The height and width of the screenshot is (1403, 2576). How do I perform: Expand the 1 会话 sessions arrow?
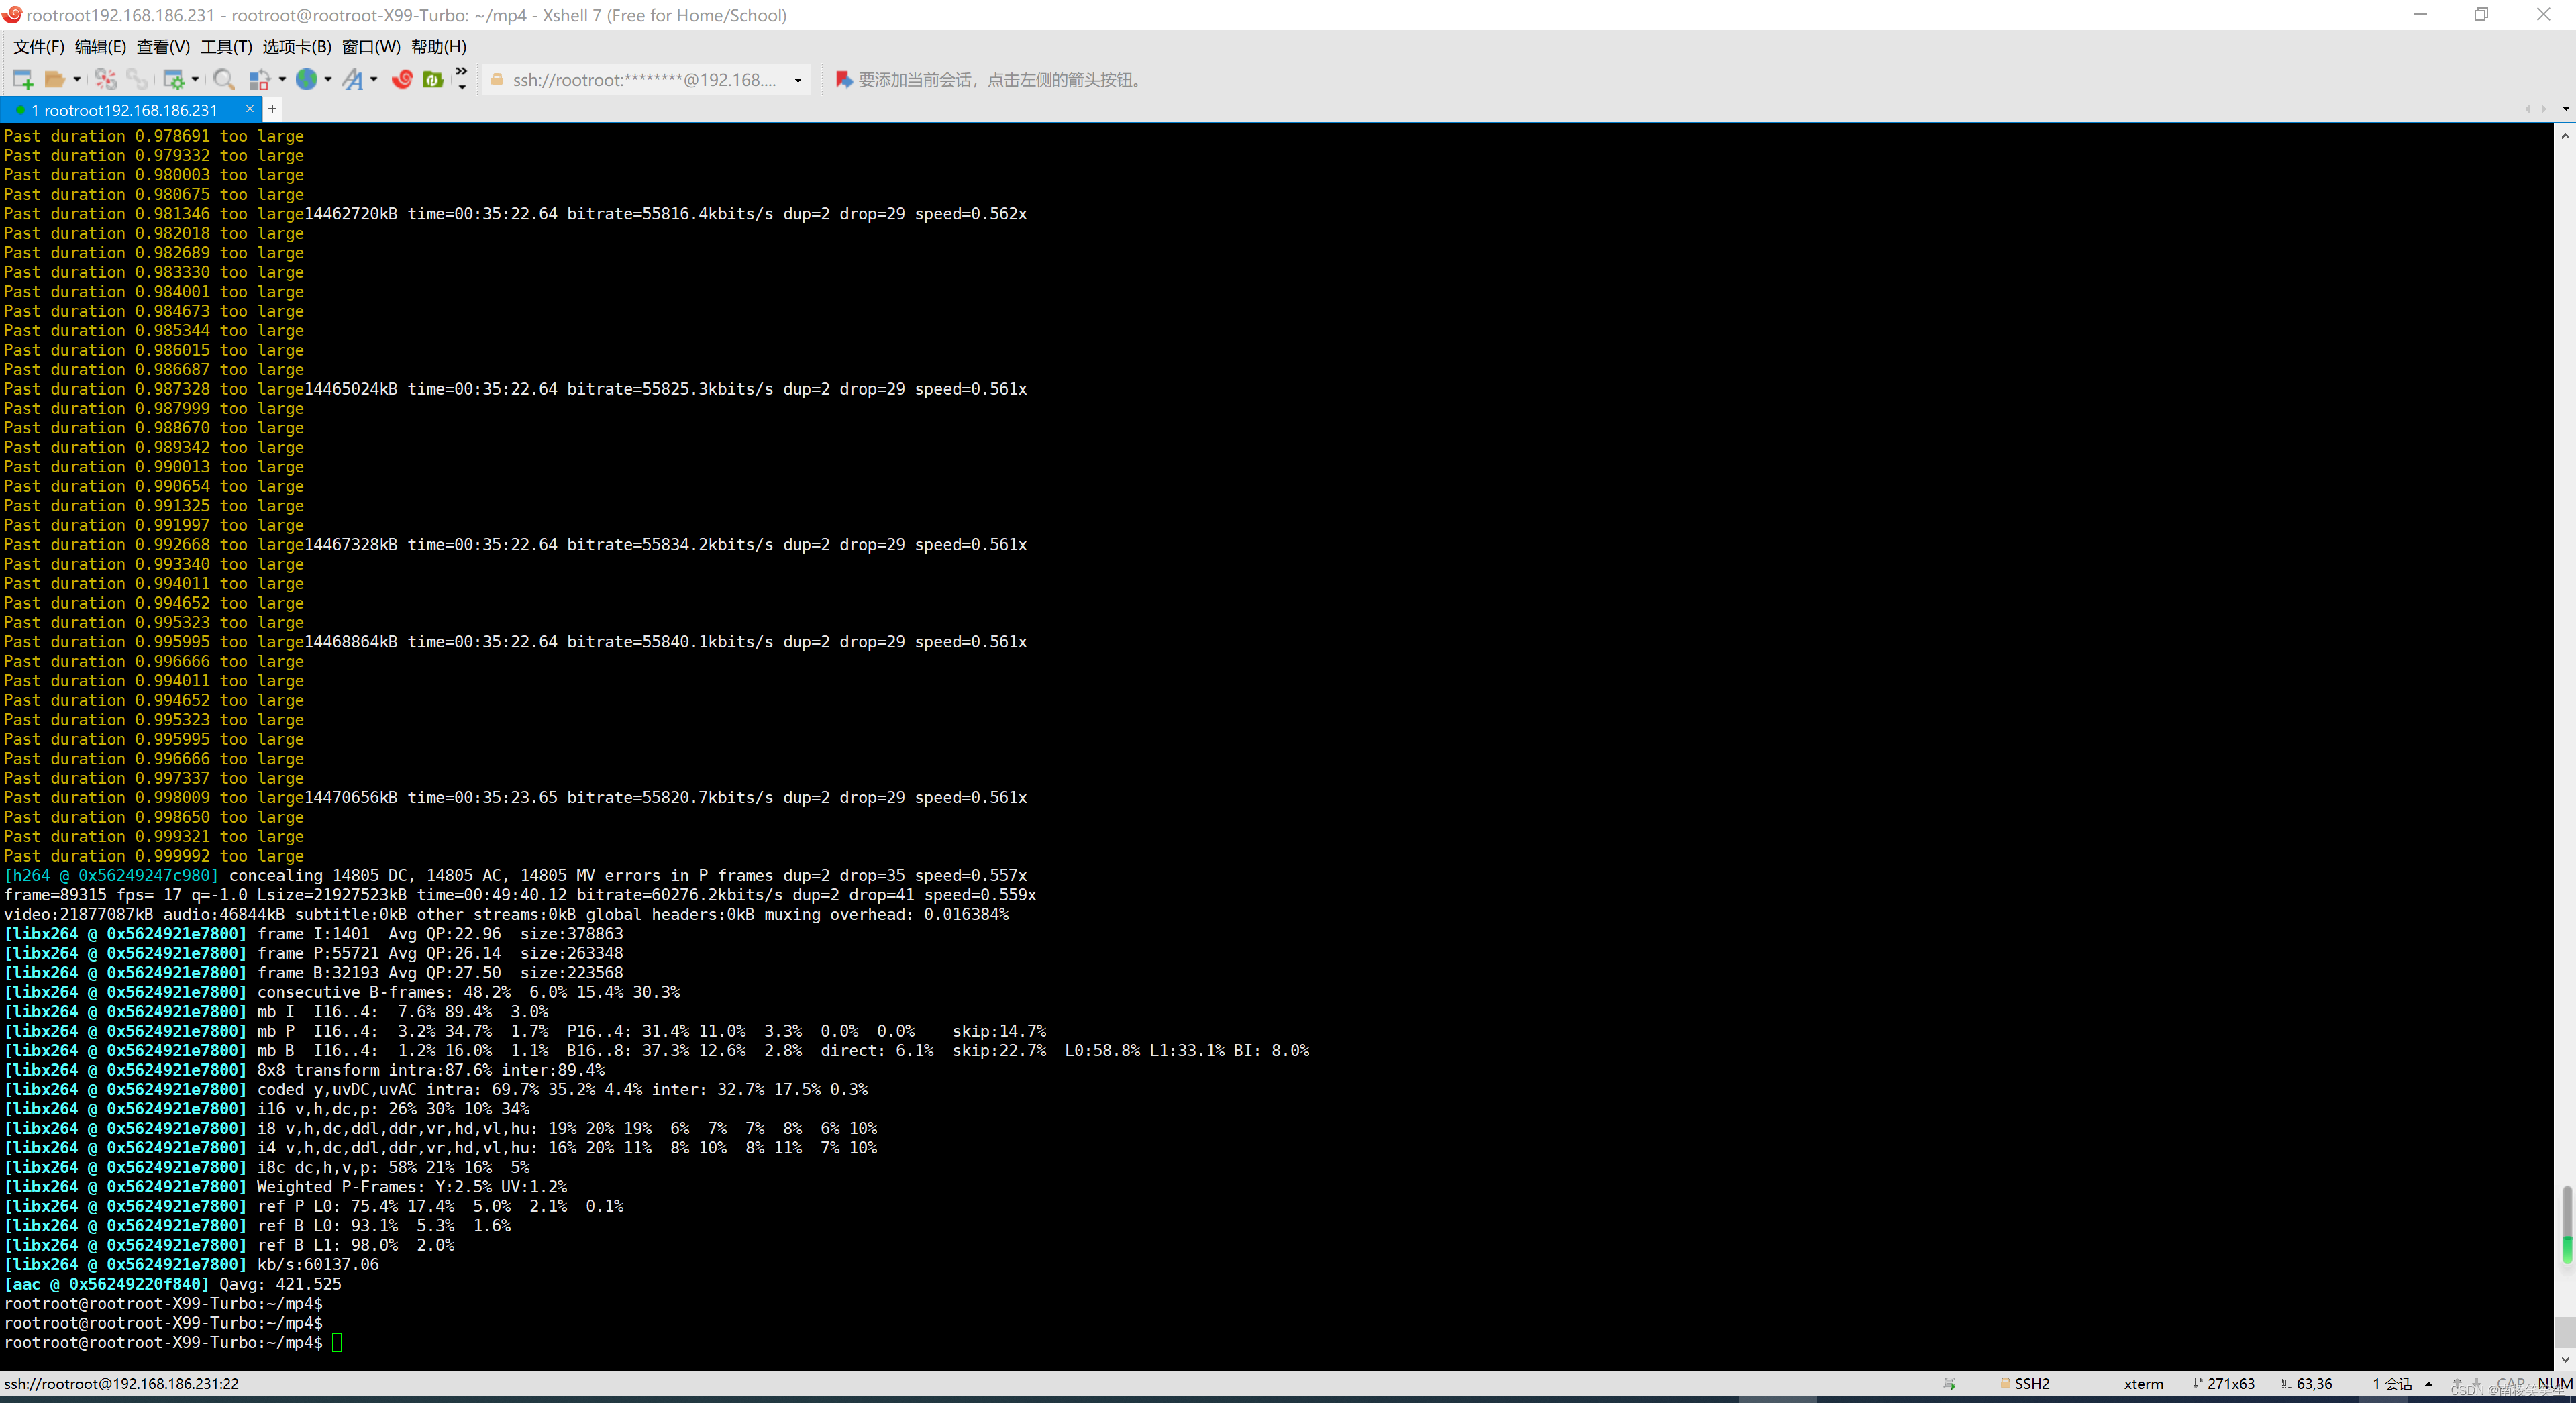(x=2428, y=1383)
